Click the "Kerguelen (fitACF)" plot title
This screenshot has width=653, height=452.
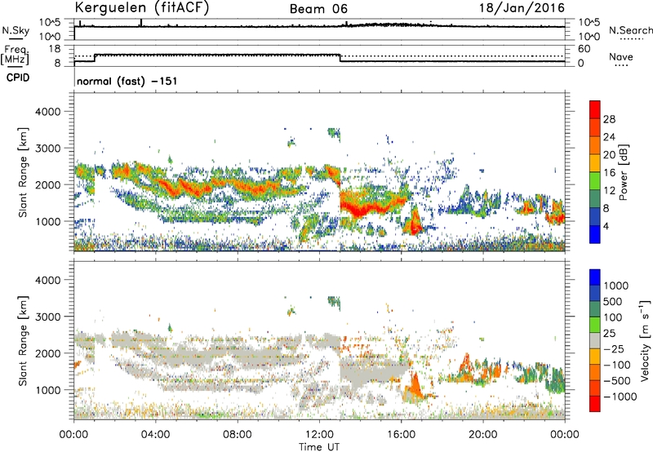tap(141, 8)
